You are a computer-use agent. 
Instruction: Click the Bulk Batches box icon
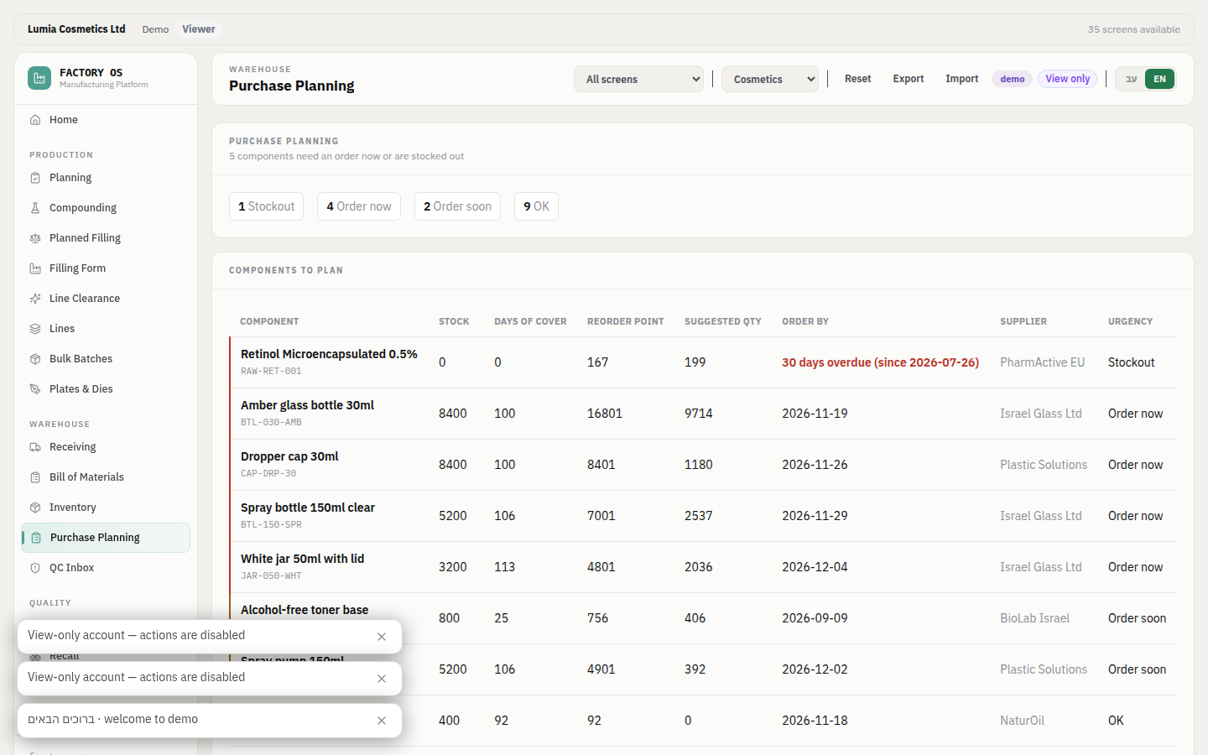pyautogui.click(x=35, y=359)
